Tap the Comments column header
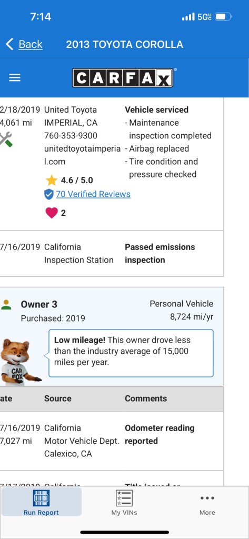Screen dimensions: 249x539 pyautogui.click(x=146, y=398)
